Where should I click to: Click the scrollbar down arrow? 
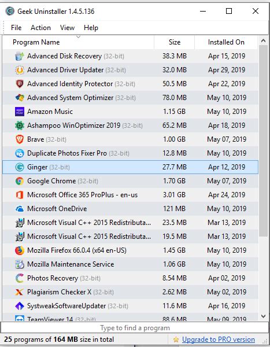[264, 316]
